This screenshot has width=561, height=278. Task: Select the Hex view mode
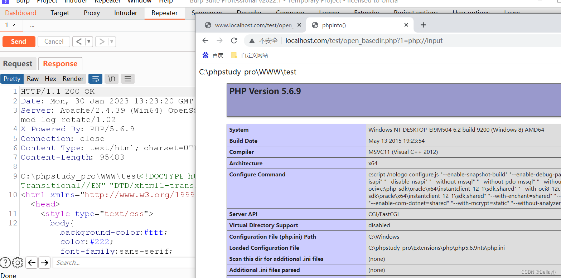click(50, 79)
